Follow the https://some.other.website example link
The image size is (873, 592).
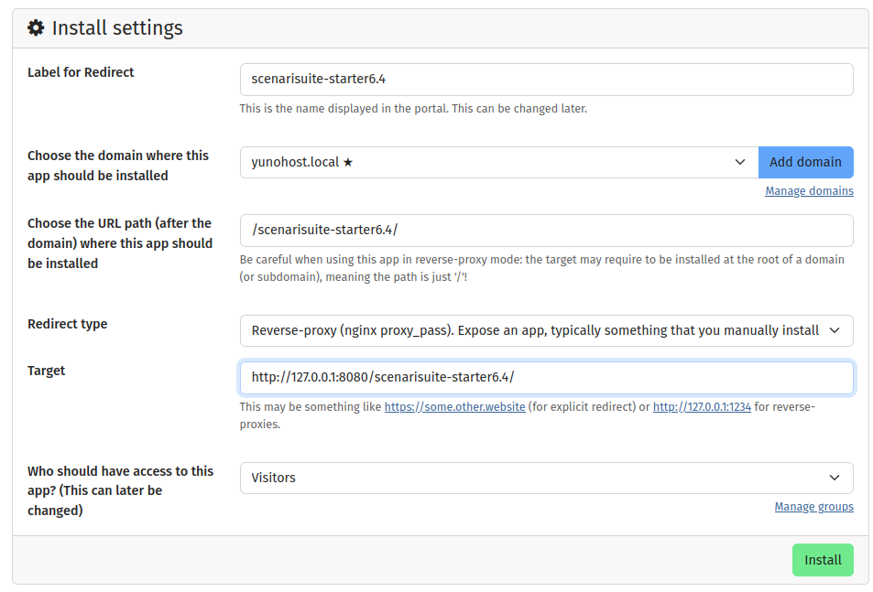pos(454,406)
